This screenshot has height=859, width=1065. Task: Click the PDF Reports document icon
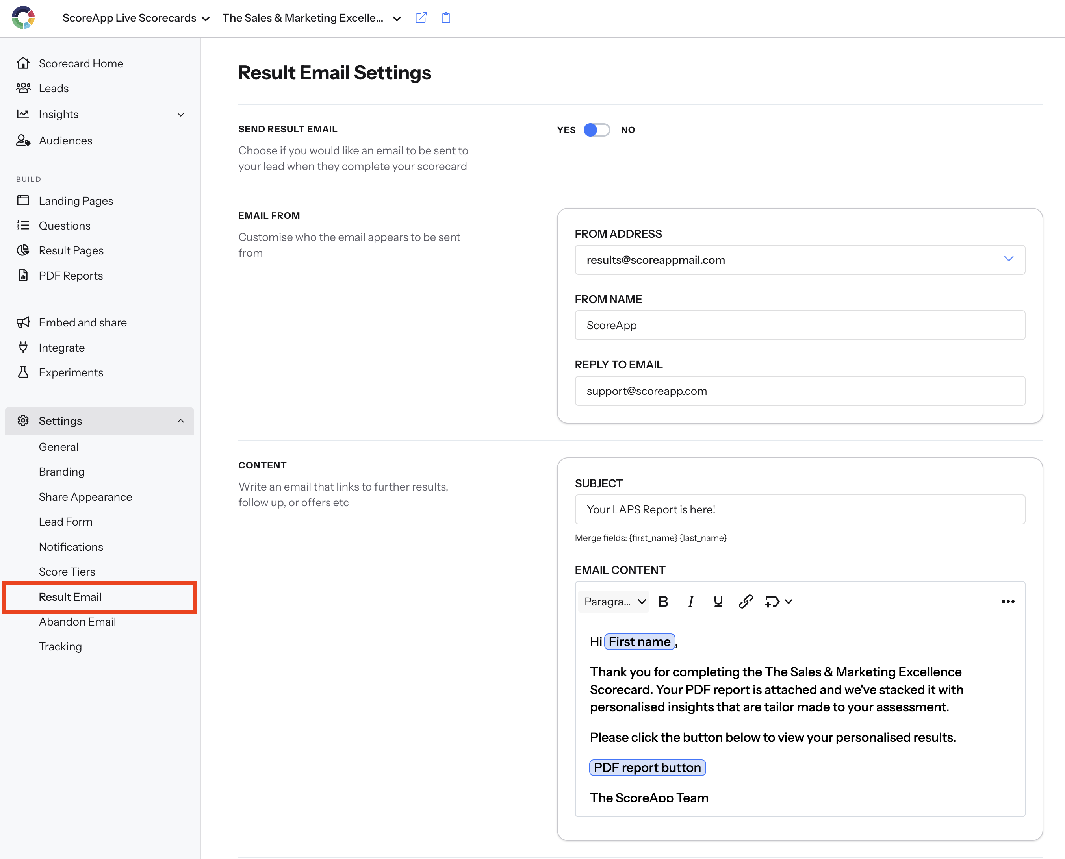[23, 275]
